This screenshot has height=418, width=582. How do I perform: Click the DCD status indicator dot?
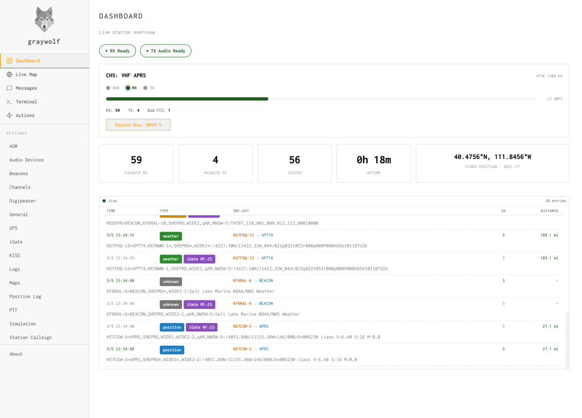pyautogui.click(x=108, y=88)
